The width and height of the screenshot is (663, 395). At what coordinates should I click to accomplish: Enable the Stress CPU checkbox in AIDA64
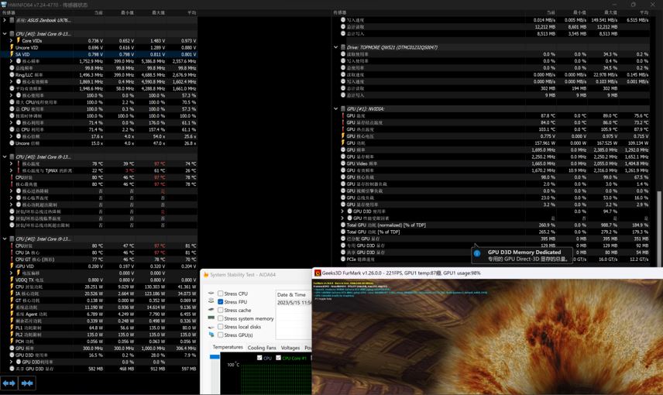pyautogui.click(x=220, y=294)
